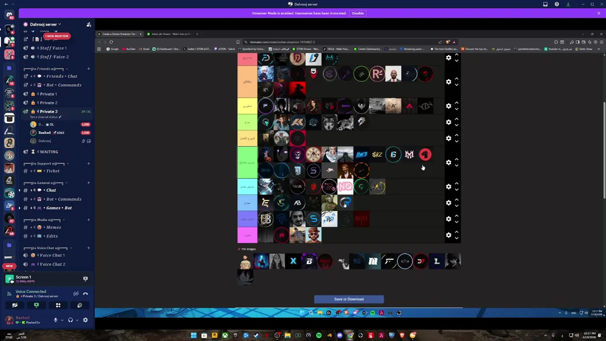
Task: Click the yellow tier label swatch
Action: tap(247, 106)
